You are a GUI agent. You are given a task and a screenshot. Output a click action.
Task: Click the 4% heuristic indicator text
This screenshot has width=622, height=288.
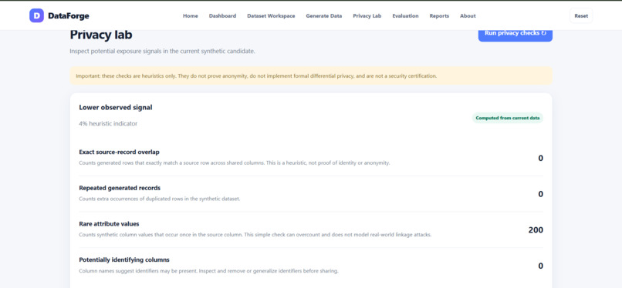(108, 123)
